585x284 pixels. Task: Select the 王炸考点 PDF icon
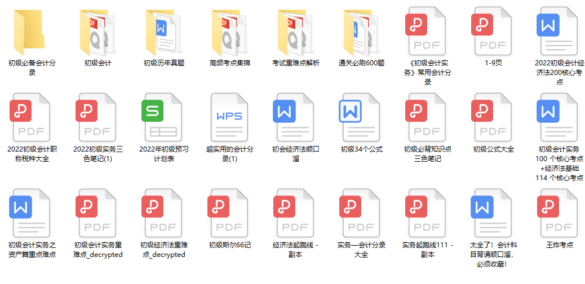(557, 214)
